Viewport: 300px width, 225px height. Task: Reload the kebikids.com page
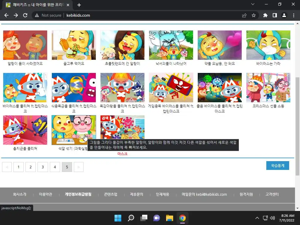tap(25, 15)
